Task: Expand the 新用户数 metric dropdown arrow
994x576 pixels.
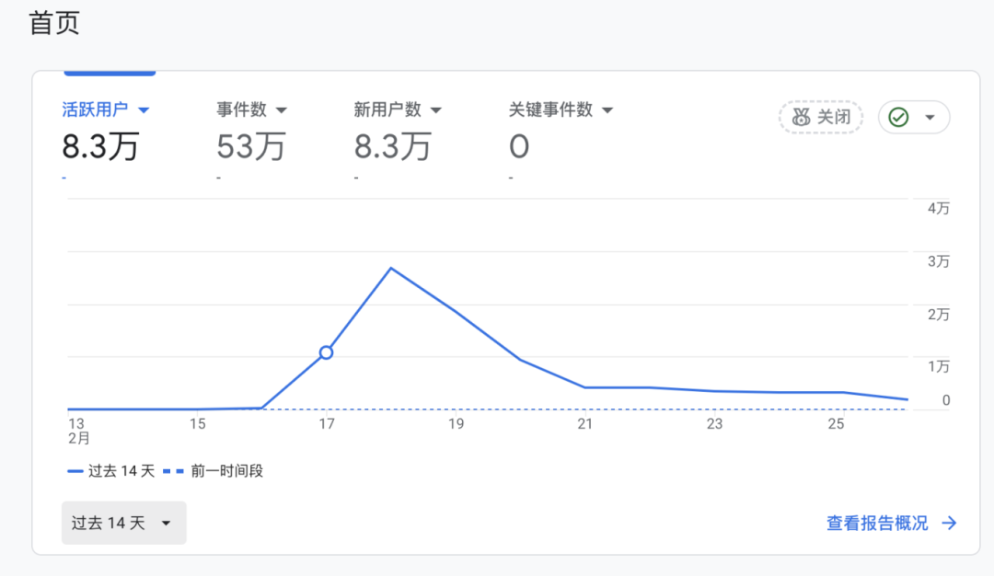Action: [x=436, y=109]
